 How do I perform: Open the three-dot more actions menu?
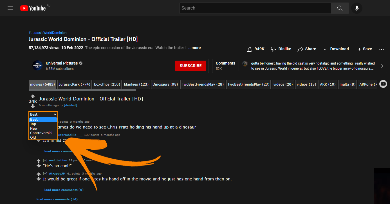pos(382,49)
